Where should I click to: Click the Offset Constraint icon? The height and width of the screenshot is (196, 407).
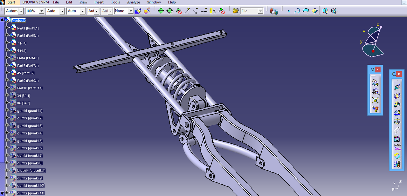pyautogui.click(x=397, y=104)
